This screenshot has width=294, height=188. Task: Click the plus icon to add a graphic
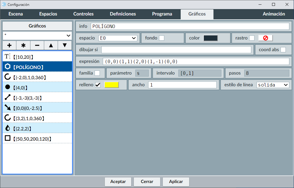9,45
